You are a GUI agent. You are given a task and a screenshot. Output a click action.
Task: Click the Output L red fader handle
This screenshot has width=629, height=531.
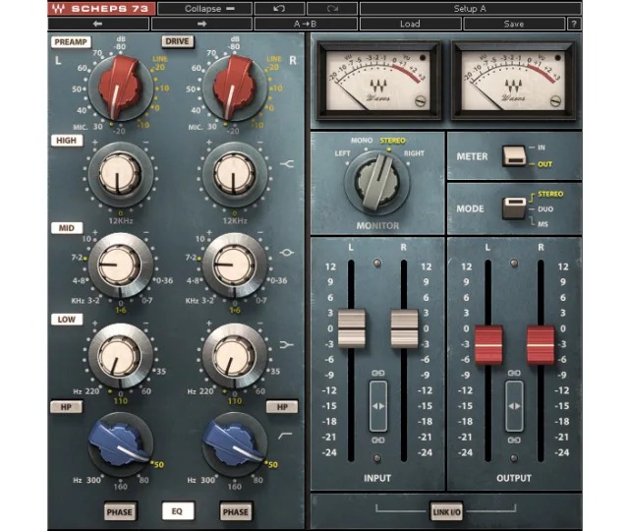click(488, 345)
